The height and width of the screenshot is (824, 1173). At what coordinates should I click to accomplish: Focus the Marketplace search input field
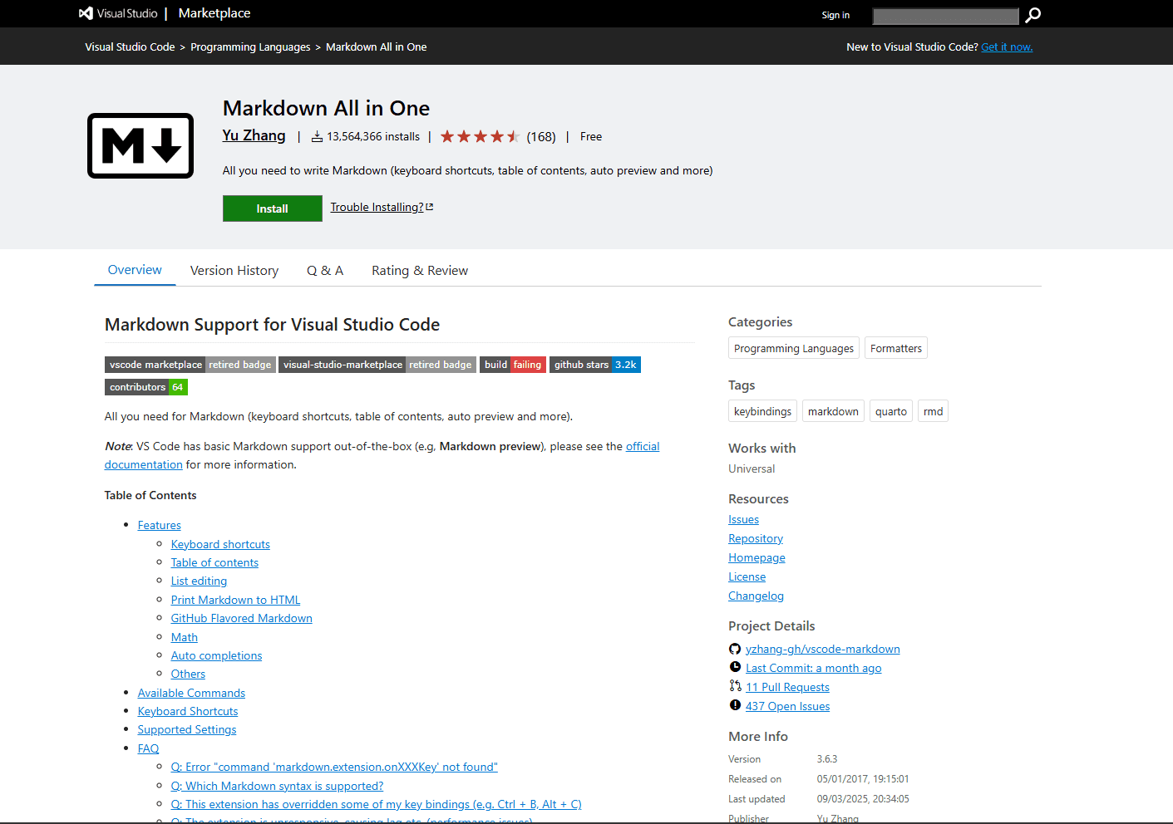point(946,16)
